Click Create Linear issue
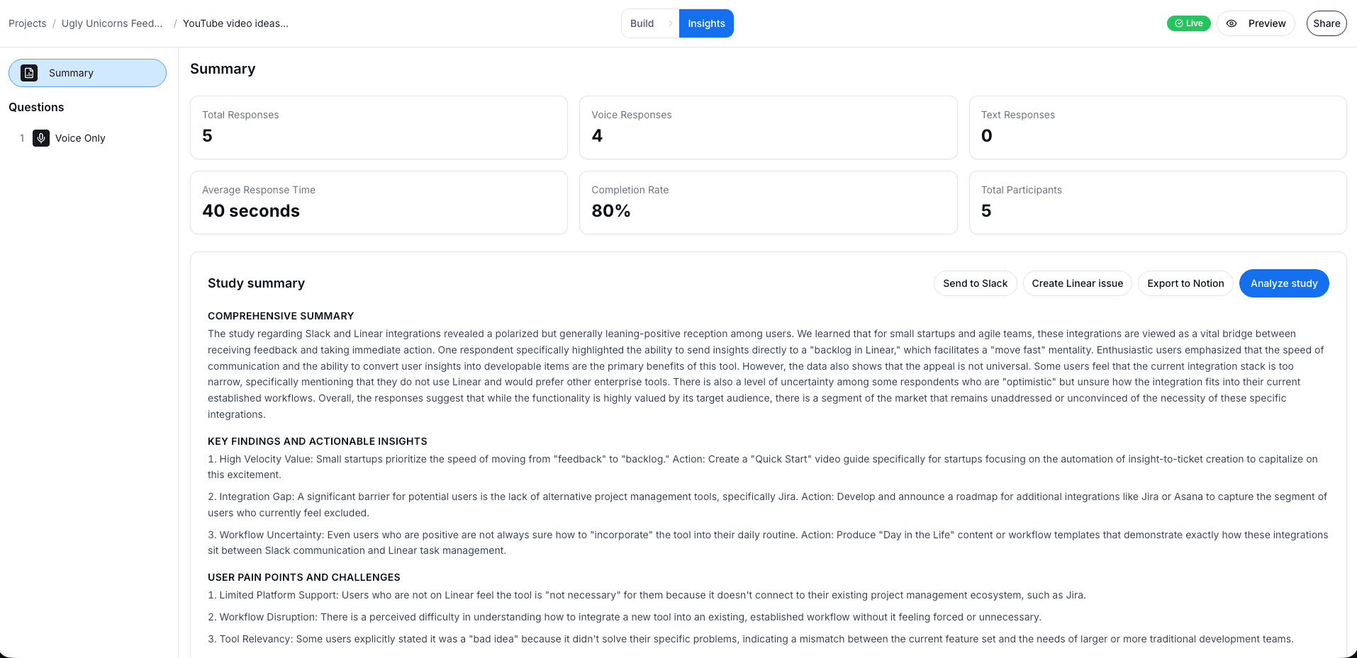 pyautogui.click(x=1077, y=283)
